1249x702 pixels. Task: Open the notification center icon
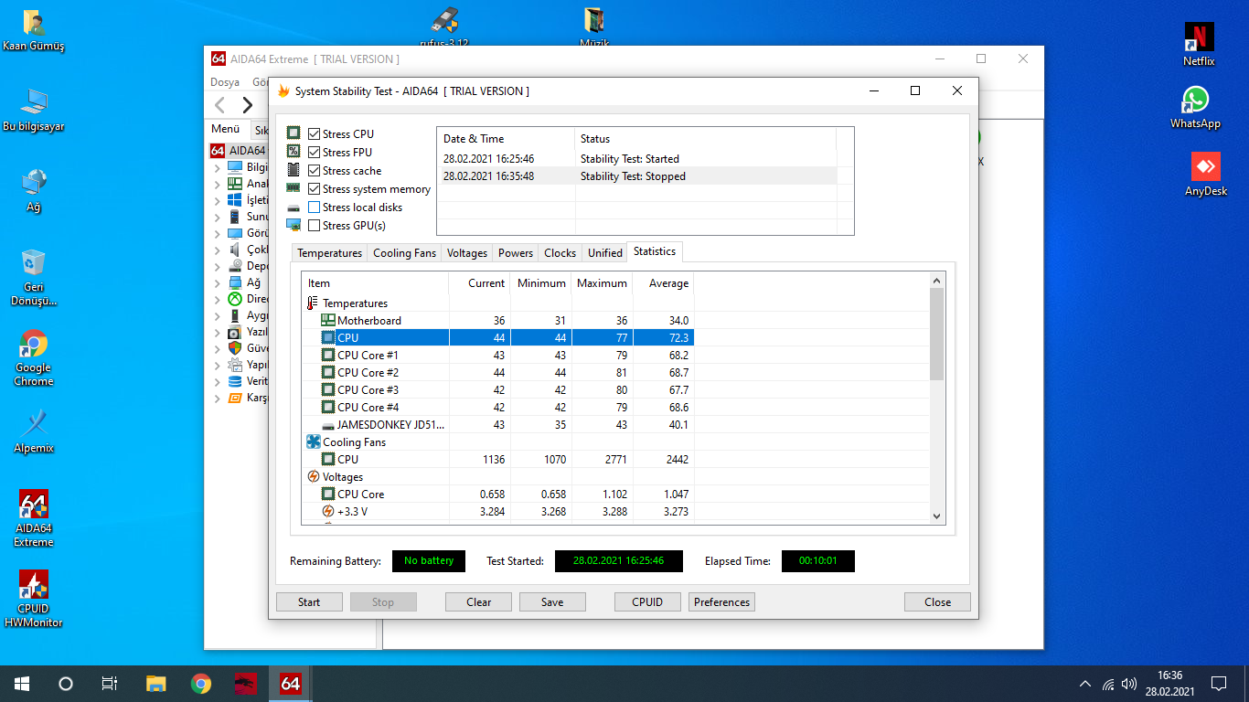1219,683
